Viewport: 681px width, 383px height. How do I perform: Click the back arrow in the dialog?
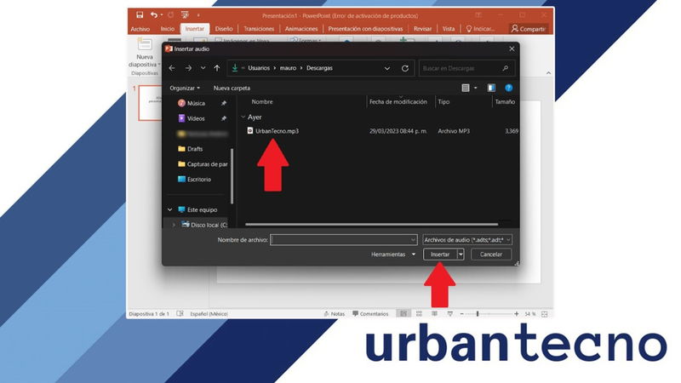[172, 68]
